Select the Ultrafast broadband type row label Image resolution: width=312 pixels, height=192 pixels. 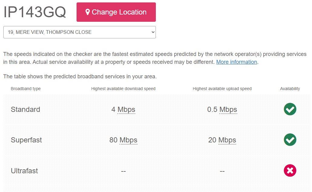(x=24, y=171)
